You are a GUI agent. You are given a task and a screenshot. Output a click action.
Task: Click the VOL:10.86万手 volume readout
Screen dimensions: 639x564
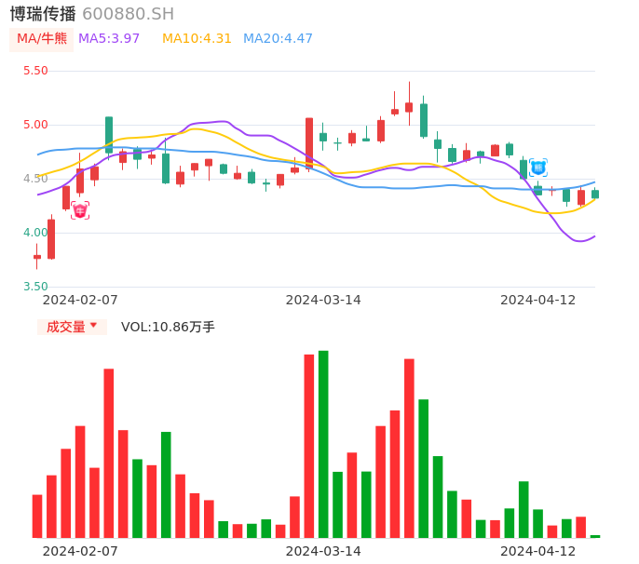[168, 327]
